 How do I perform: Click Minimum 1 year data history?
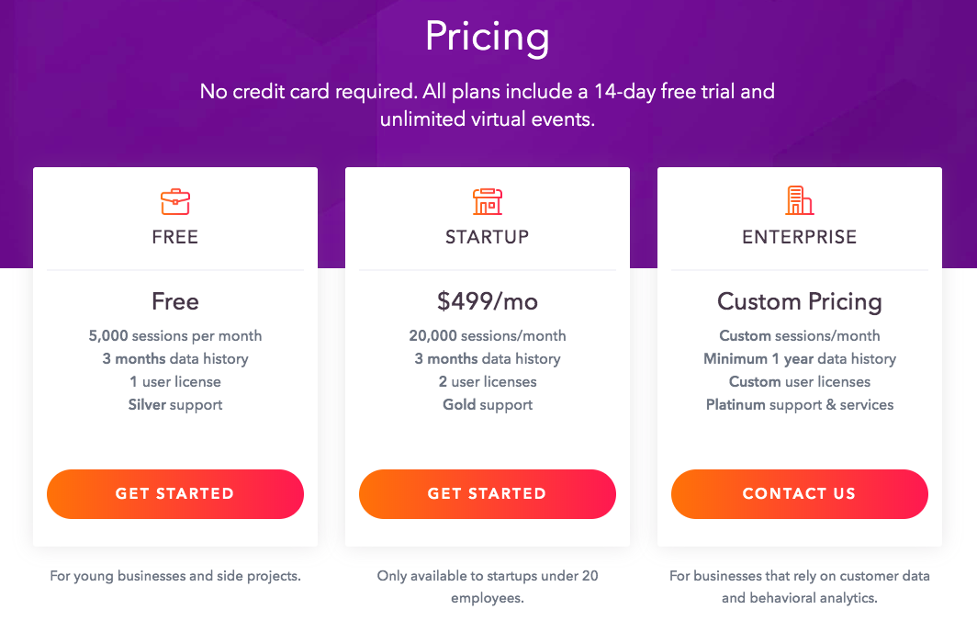coord(800,359)
